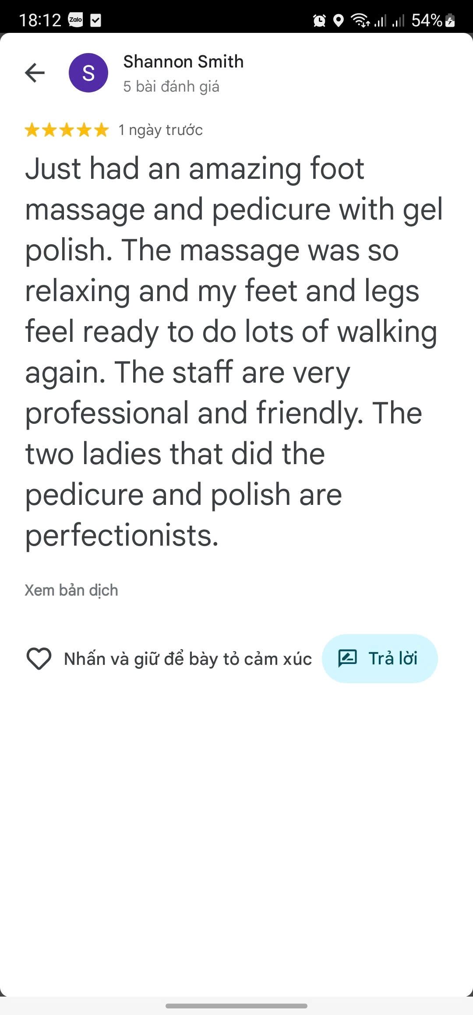Click the Trả lời reply button
Screen dimensions: 473x1015
pyautogui.click(x=380, y=659)
